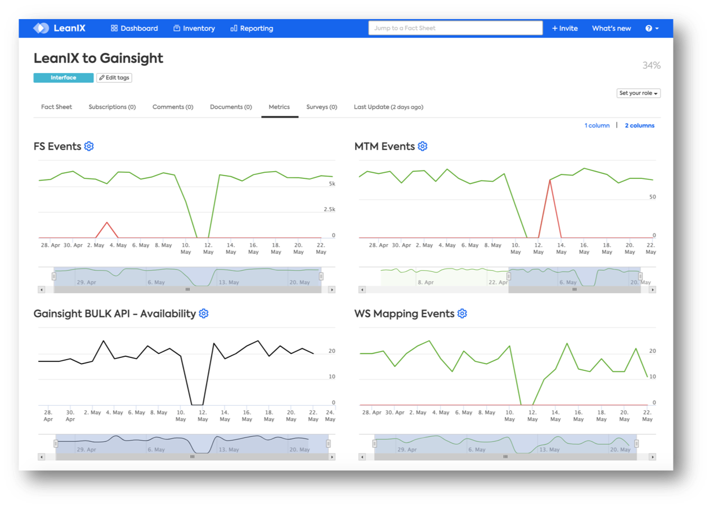Open settings gear for FS Events chart
The height and width of the screenshot is (506, 709).
click(x=88, y=146)
